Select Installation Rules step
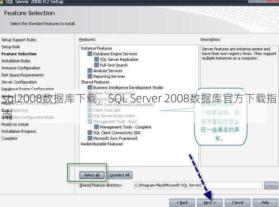279x207 pixels. [16, 61]
